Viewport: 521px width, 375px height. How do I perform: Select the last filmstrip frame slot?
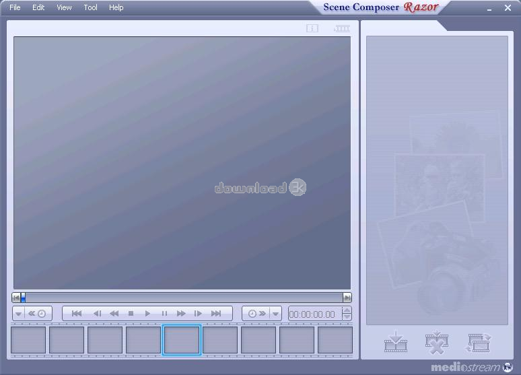(x=335, y=340)
